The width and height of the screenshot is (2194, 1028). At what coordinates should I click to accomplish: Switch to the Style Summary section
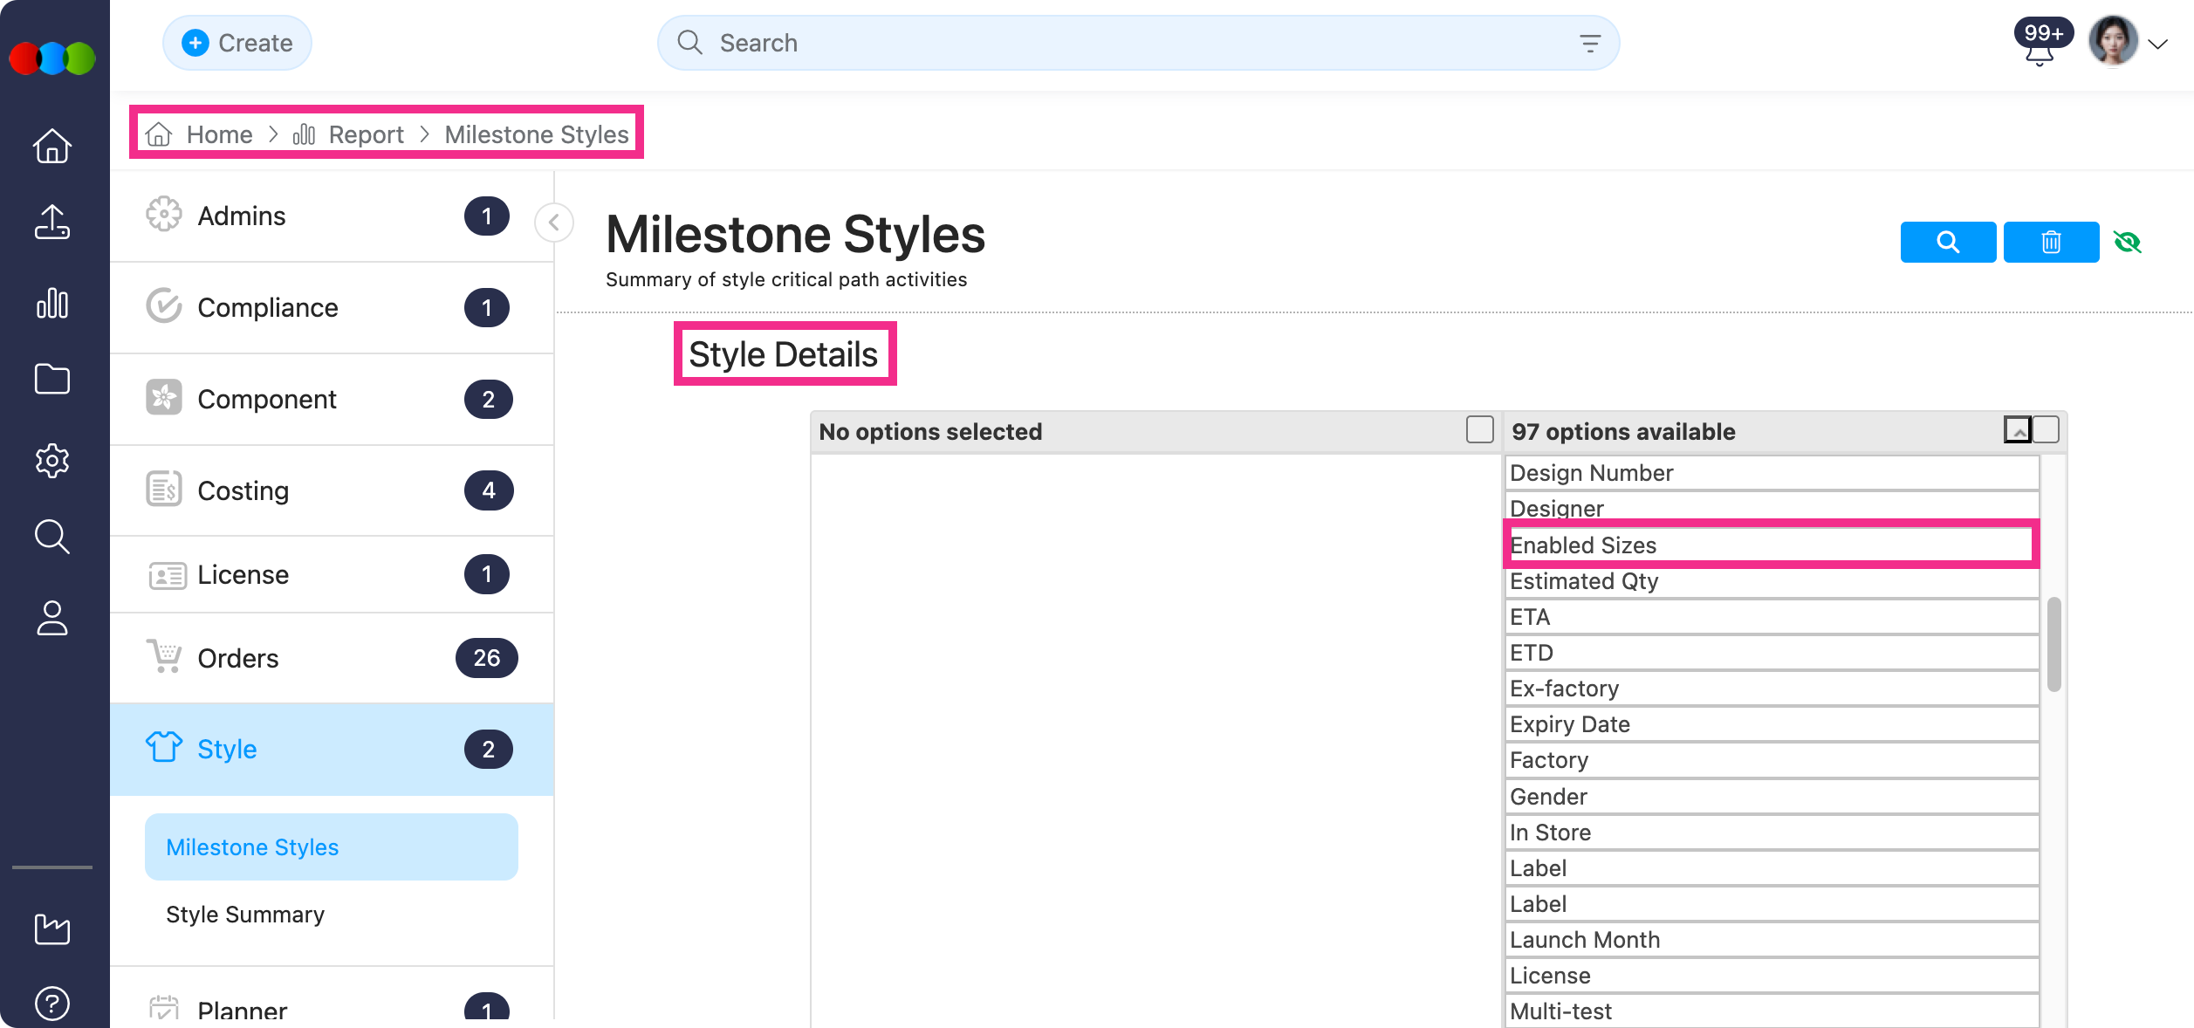(245, 914)
